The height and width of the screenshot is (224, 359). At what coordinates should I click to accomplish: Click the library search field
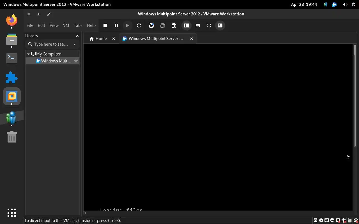click(x=50, y=44)
